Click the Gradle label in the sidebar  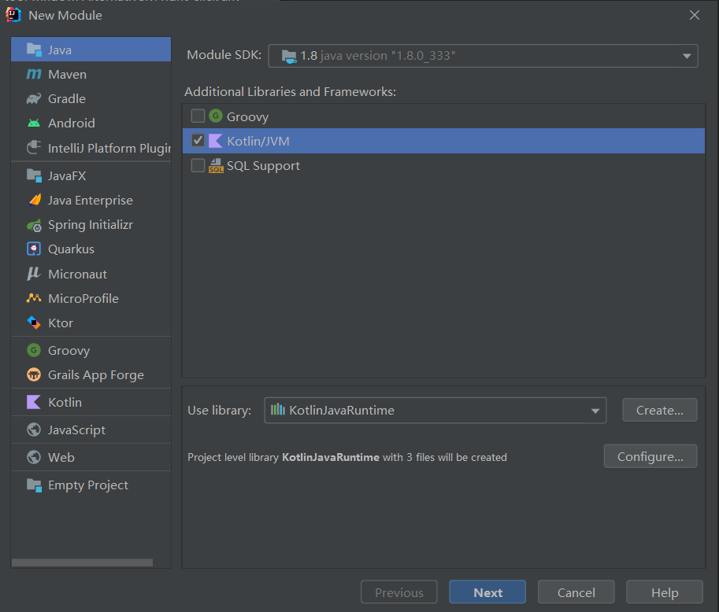tap(66, 99)
